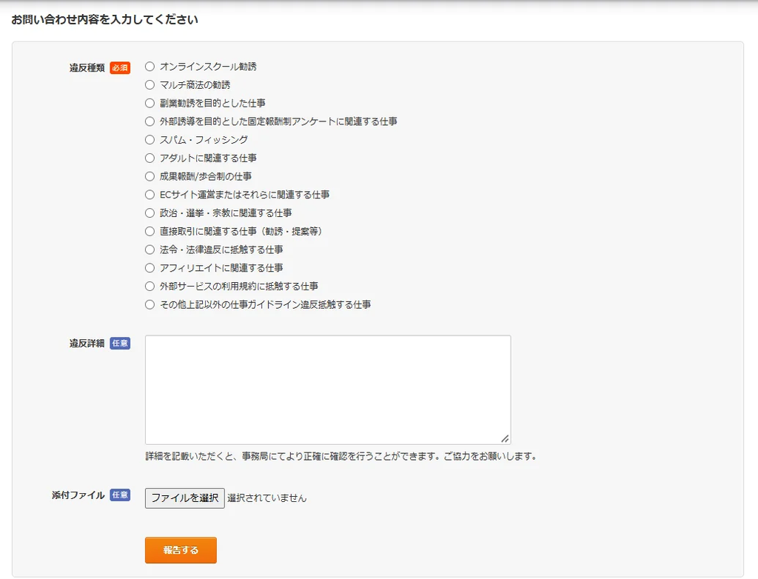Choose その他上記以外の仕事ガイドライン違反 option
This screenshot has height=579, width=758.
pos(150,305)
